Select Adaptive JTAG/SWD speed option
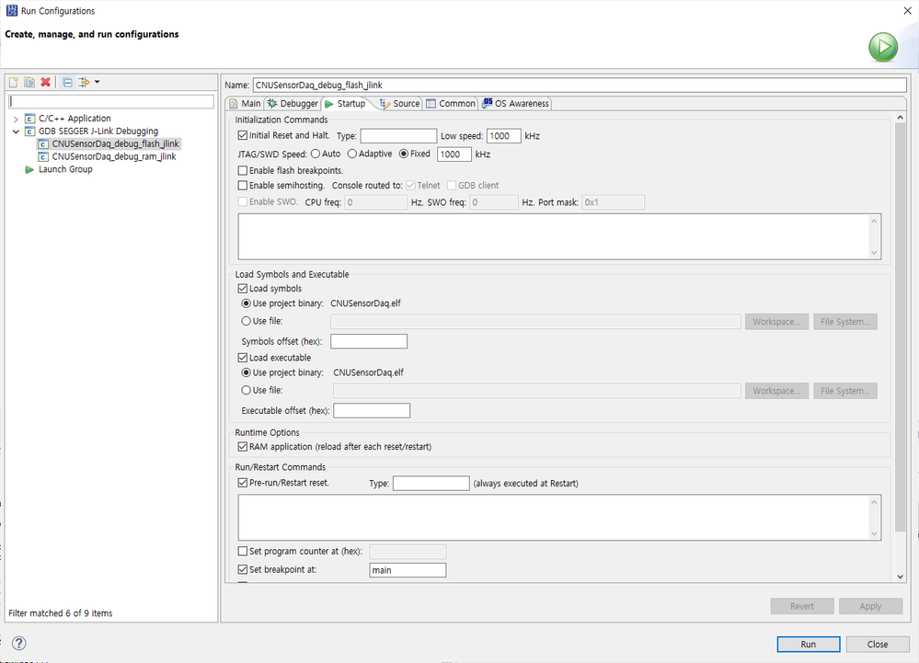The height and width of the screenshot is (663, 919). tap(352, 154)
